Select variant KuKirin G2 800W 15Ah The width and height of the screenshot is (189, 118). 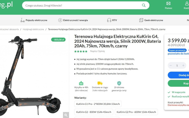[94, 112]
